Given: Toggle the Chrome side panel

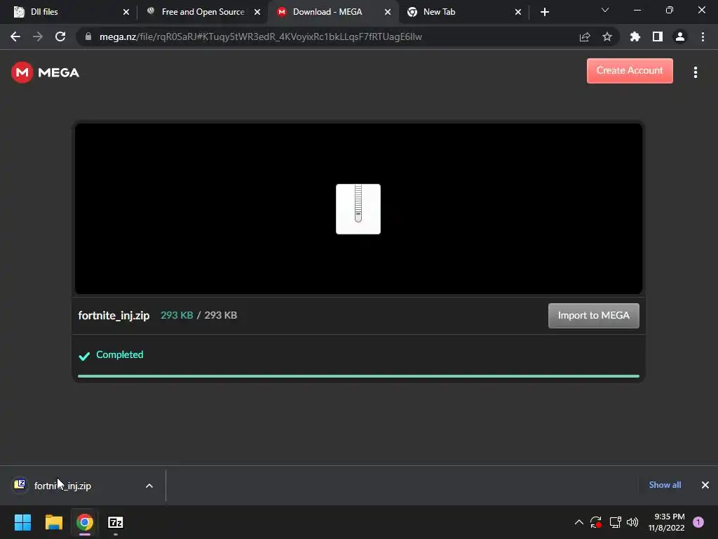Looking at the screenshot, I should coord(658,36).
